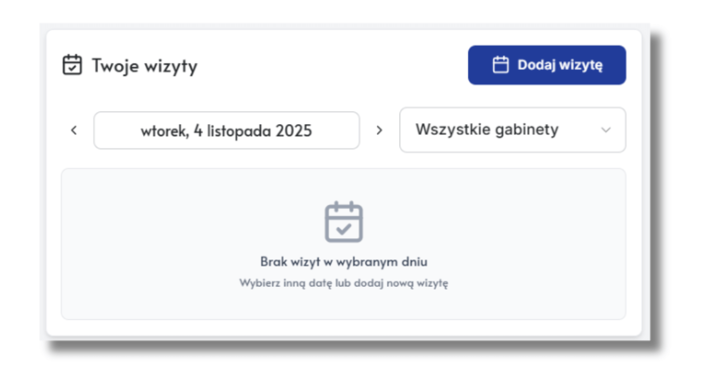Open the date picker showing 4 listopada 2025

click(x=226, y=131)
